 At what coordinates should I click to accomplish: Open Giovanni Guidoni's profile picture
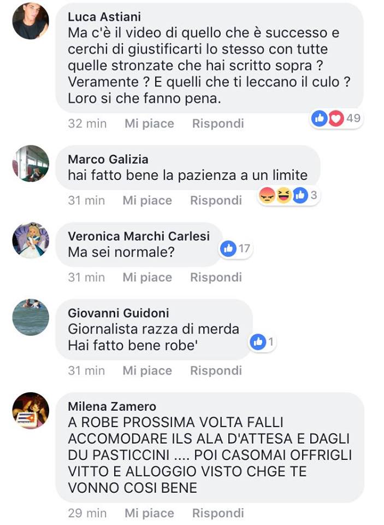coord(31,317)
